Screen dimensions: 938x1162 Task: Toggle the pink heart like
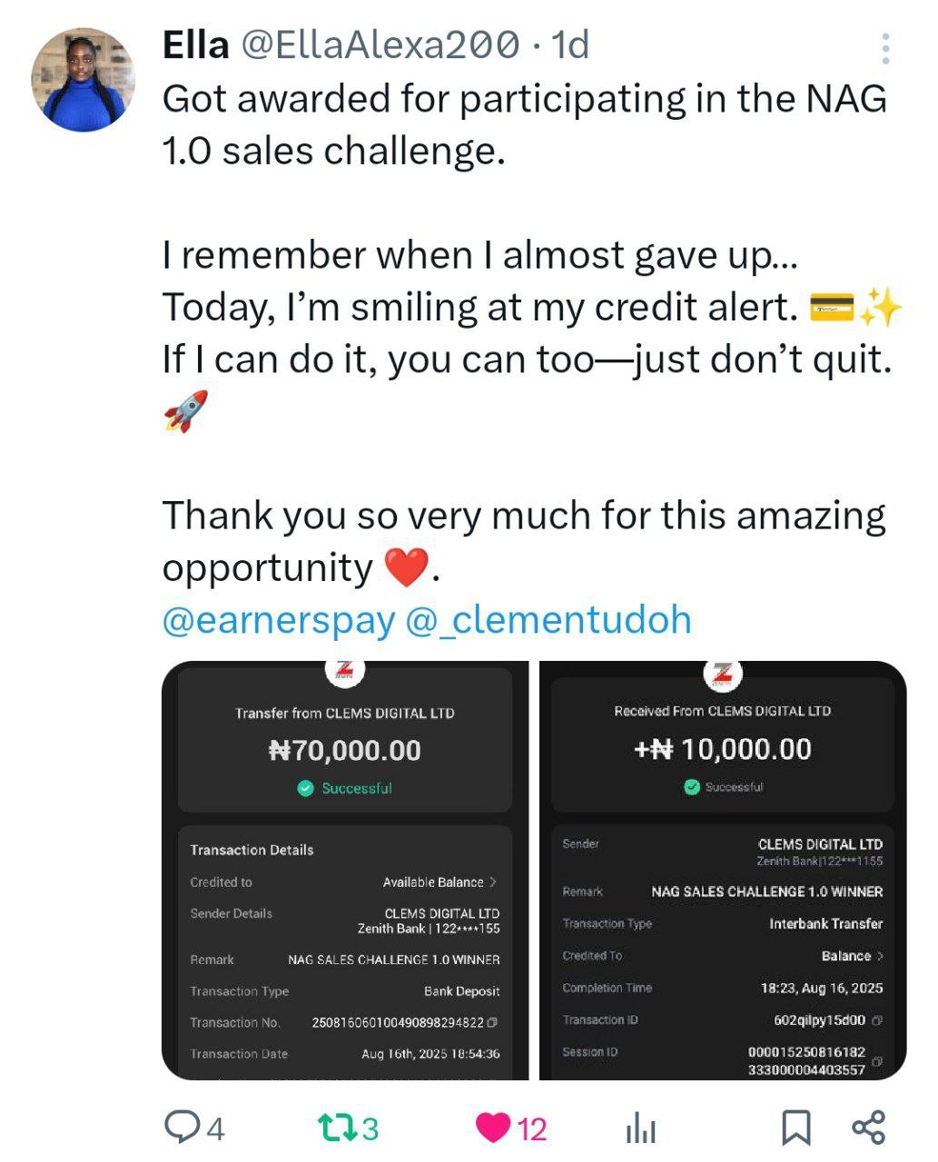[493, 1128]
